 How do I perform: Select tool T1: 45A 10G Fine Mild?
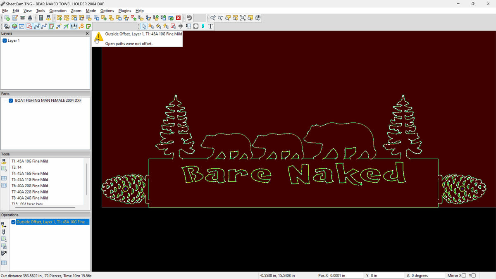coord(30,161)
